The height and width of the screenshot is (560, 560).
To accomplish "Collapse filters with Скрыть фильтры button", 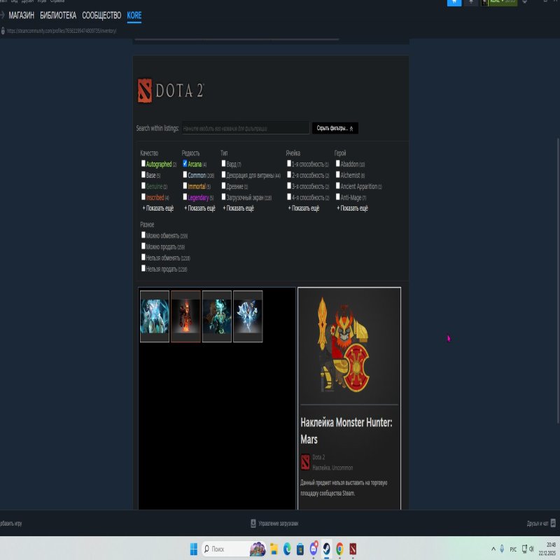I will (x=335, y=128).
